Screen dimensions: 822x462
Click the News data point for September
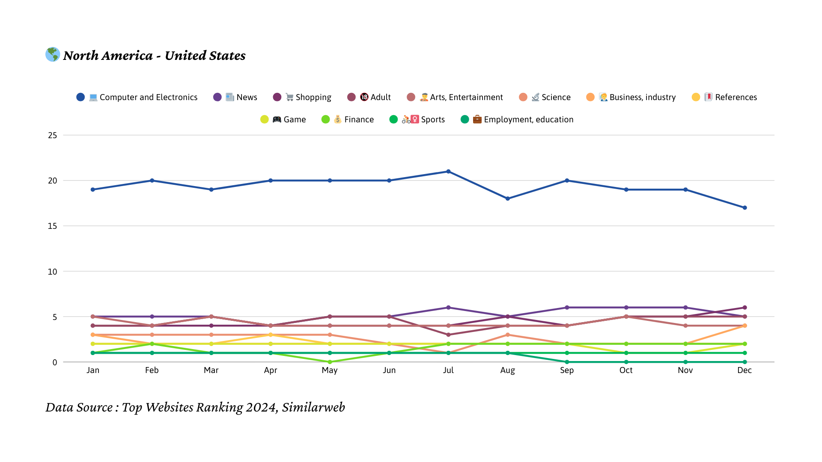pyautogui.click(x=567, y=308)
